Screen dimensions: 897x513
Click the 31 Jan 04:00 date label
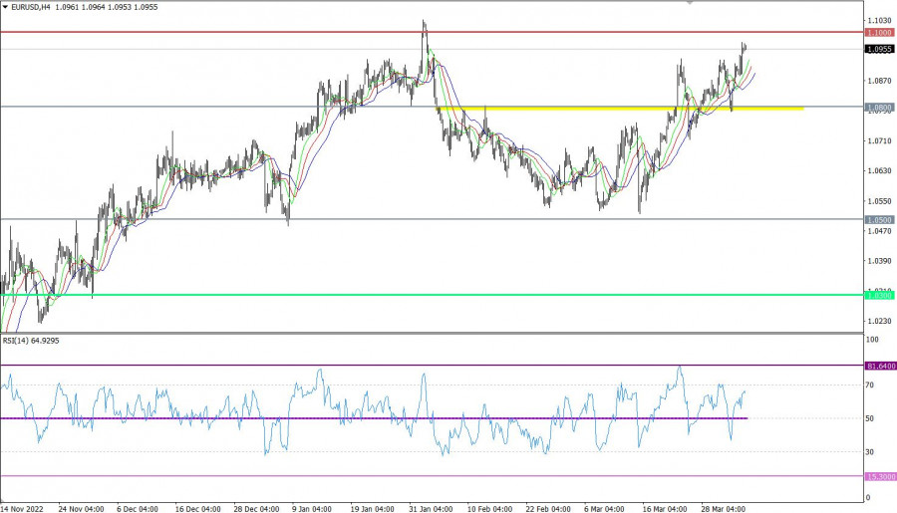(x=431, y=507)
